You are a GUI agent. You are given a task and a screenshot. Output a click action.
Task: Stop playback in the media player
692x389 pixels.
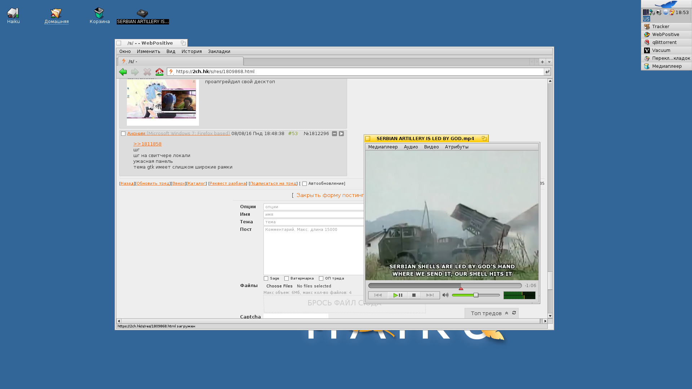click(x=414, y=295)
